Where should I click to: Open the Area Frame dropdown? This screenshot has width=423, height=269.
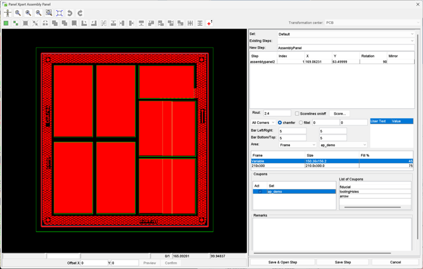click(297, 145)
